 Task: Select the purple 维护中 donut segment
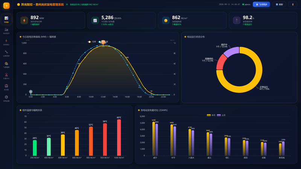[232, 52]
